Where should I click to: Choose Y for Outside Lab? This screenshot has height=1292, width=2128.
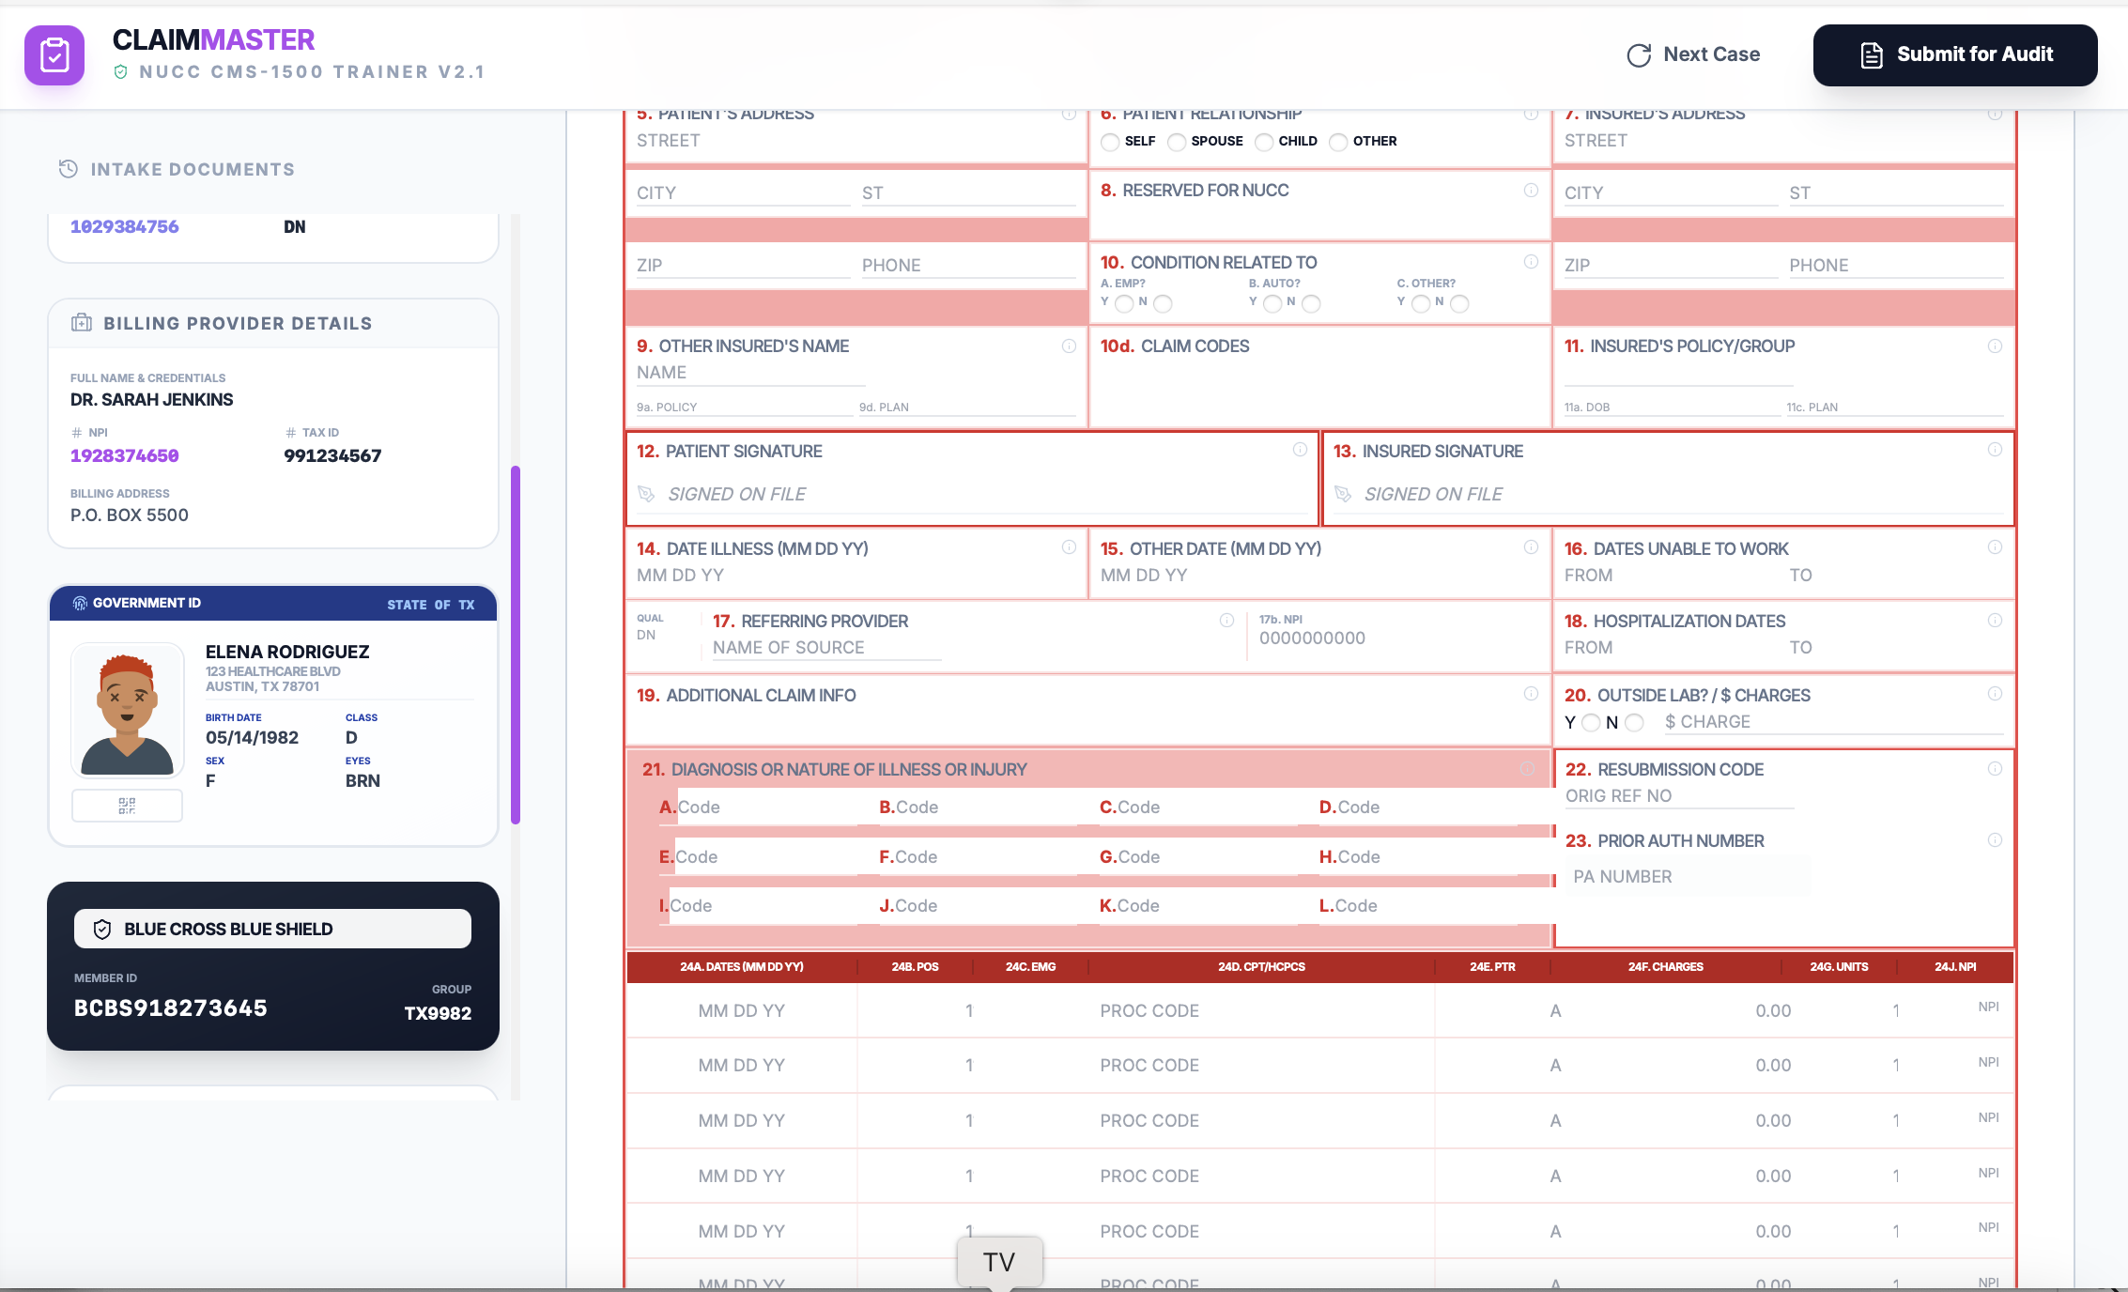pyautogui.click(x=1591, y=723)
